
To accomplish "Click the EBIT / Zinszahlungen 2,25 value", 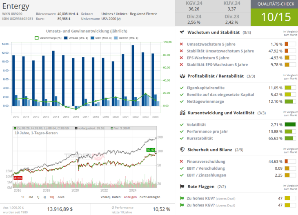I will pyautogui.click(x=279, y=175).
